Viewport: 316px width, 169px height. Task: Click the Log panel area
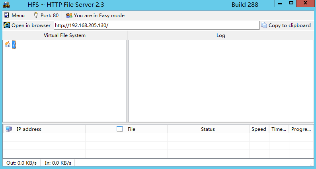point(221,81)
